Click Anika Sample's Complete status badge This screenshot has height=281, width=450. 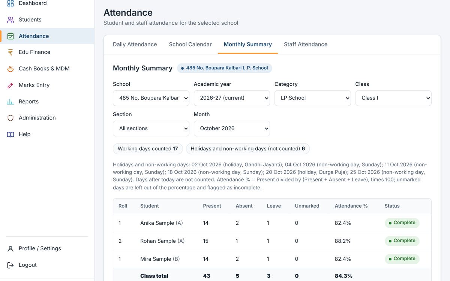point(402,223)
